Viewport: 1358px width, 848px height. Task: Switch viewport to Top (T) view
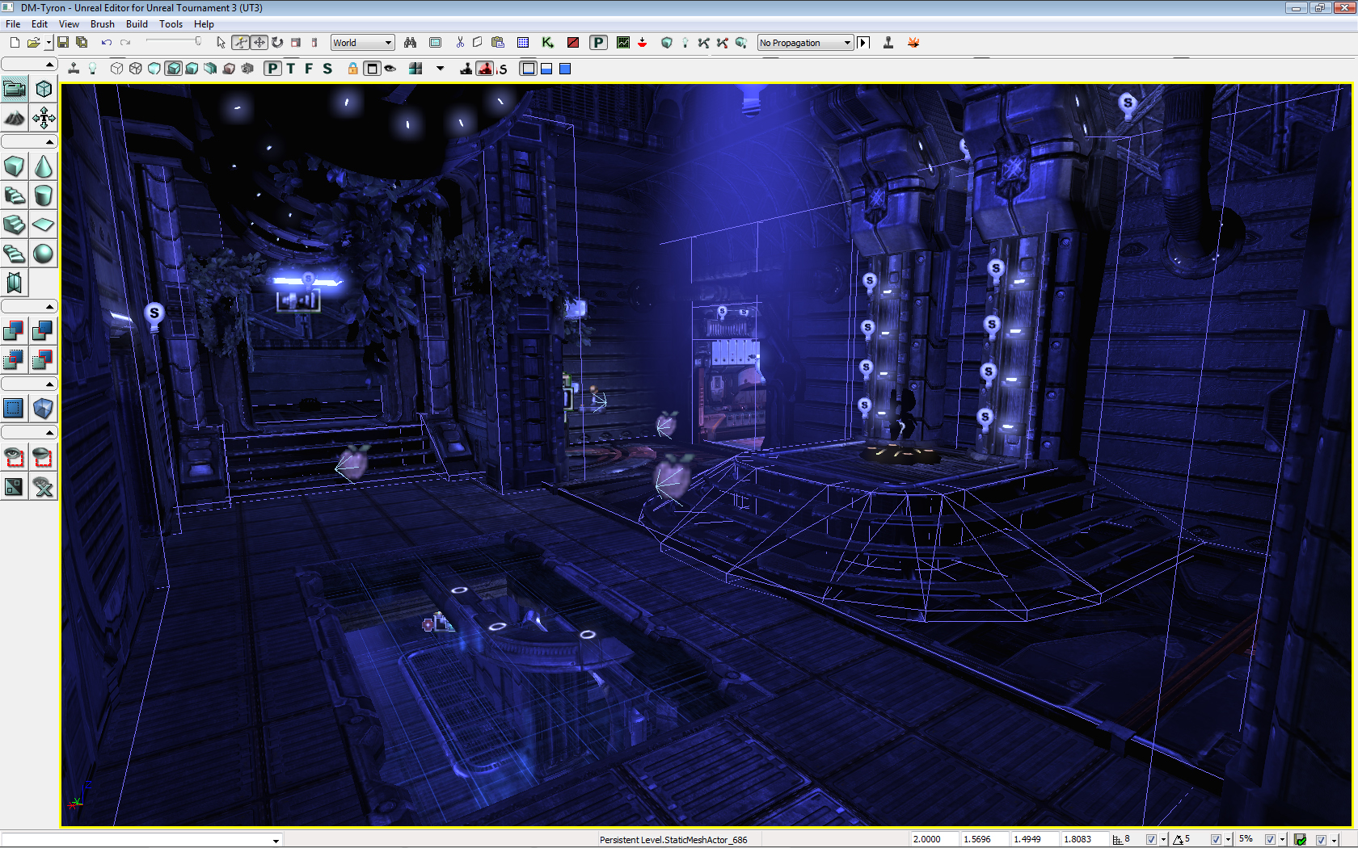point(291,69)
